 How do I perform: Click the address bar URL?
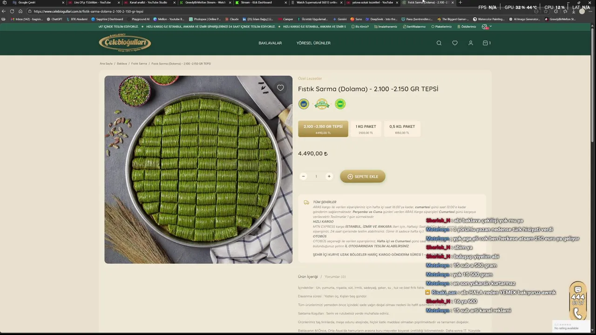click(x=88, y=11)
